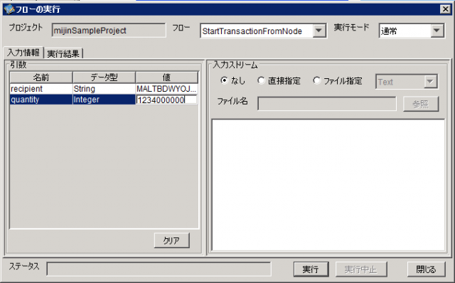The height and width of the screenshot is (283, 455).
Task: Select the なし radio button
Action: [x=224, y=80]
